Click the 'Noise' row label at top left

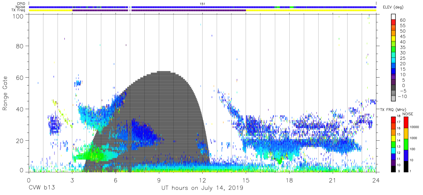(x=20, y=7)
